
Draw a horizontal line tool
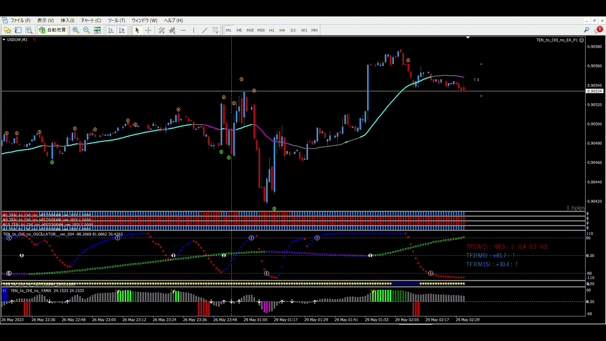click(x=183, y=30)
